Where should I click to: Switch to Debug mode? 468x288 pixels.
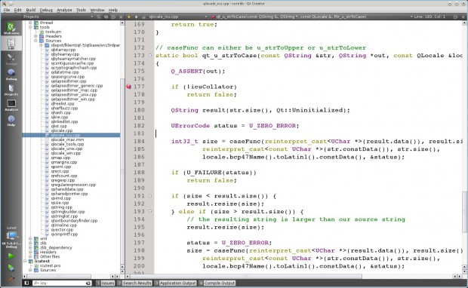point(11,74)
